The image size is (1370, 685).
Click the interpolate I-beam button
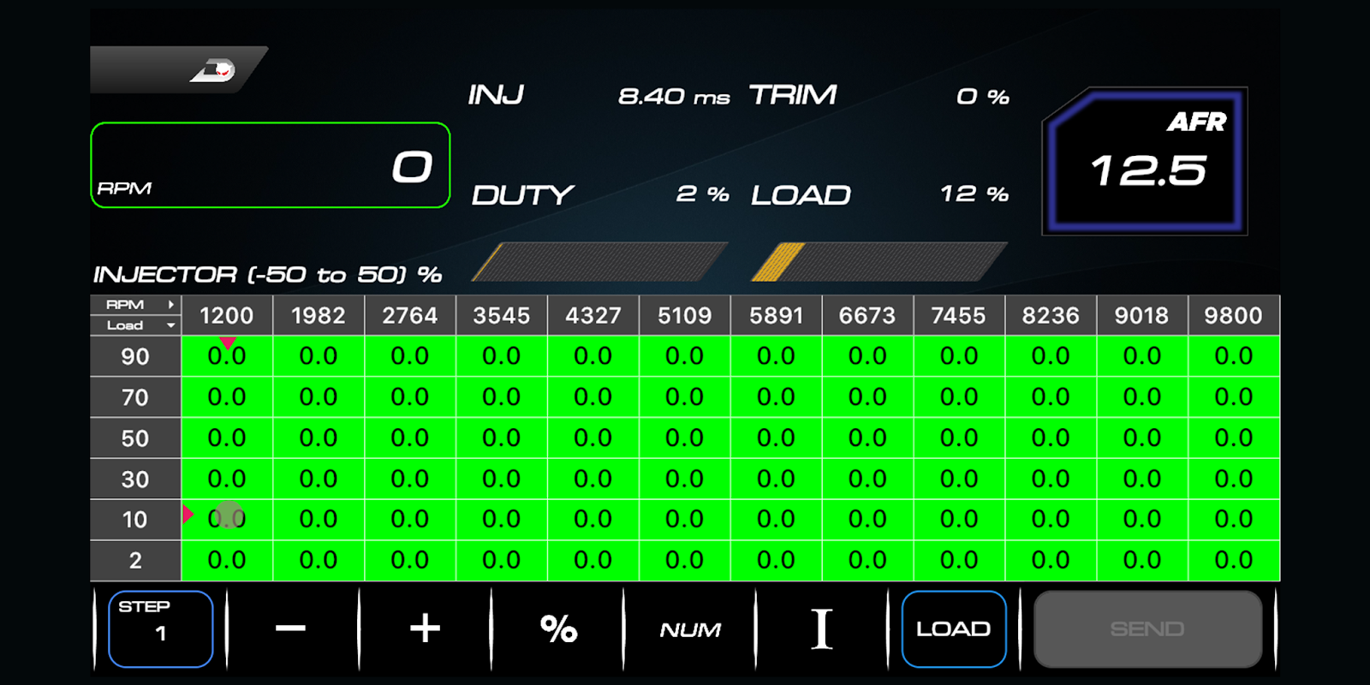click(x=822, y=628)
